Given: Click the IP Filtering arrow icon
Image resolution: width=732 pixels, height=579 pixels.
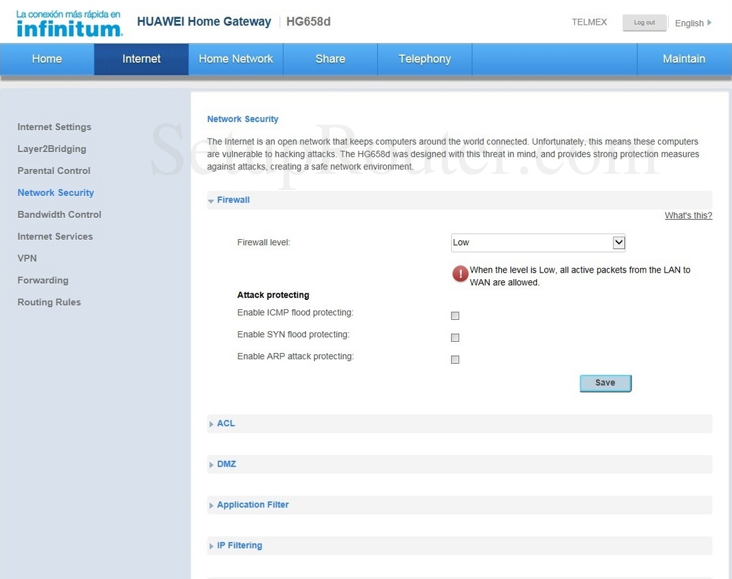Looking at the screenshot, I should (211, 545).
